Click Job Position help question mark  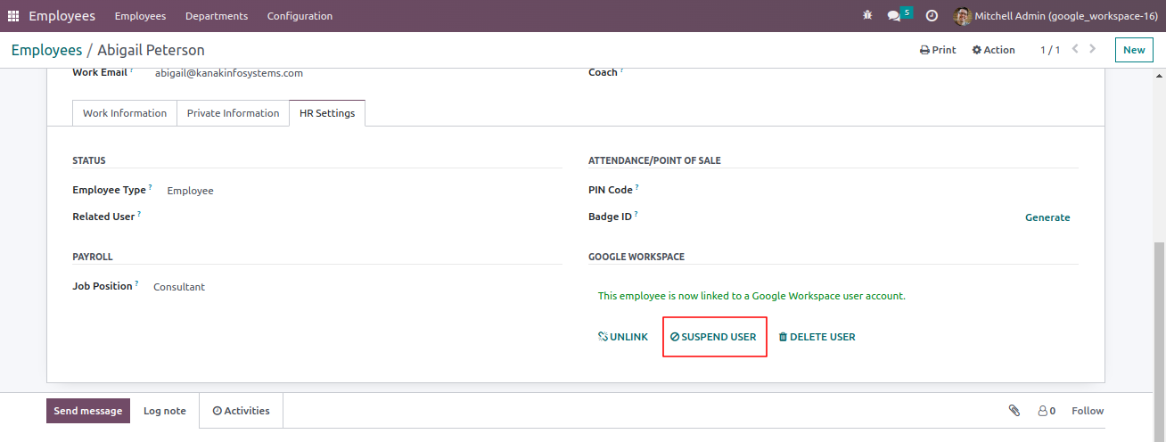[138, 283]
